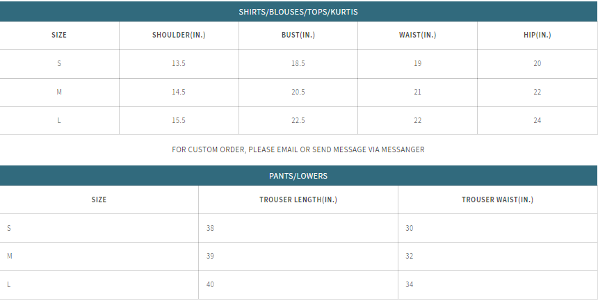Select size S row in shirts table

coord(59,64)
